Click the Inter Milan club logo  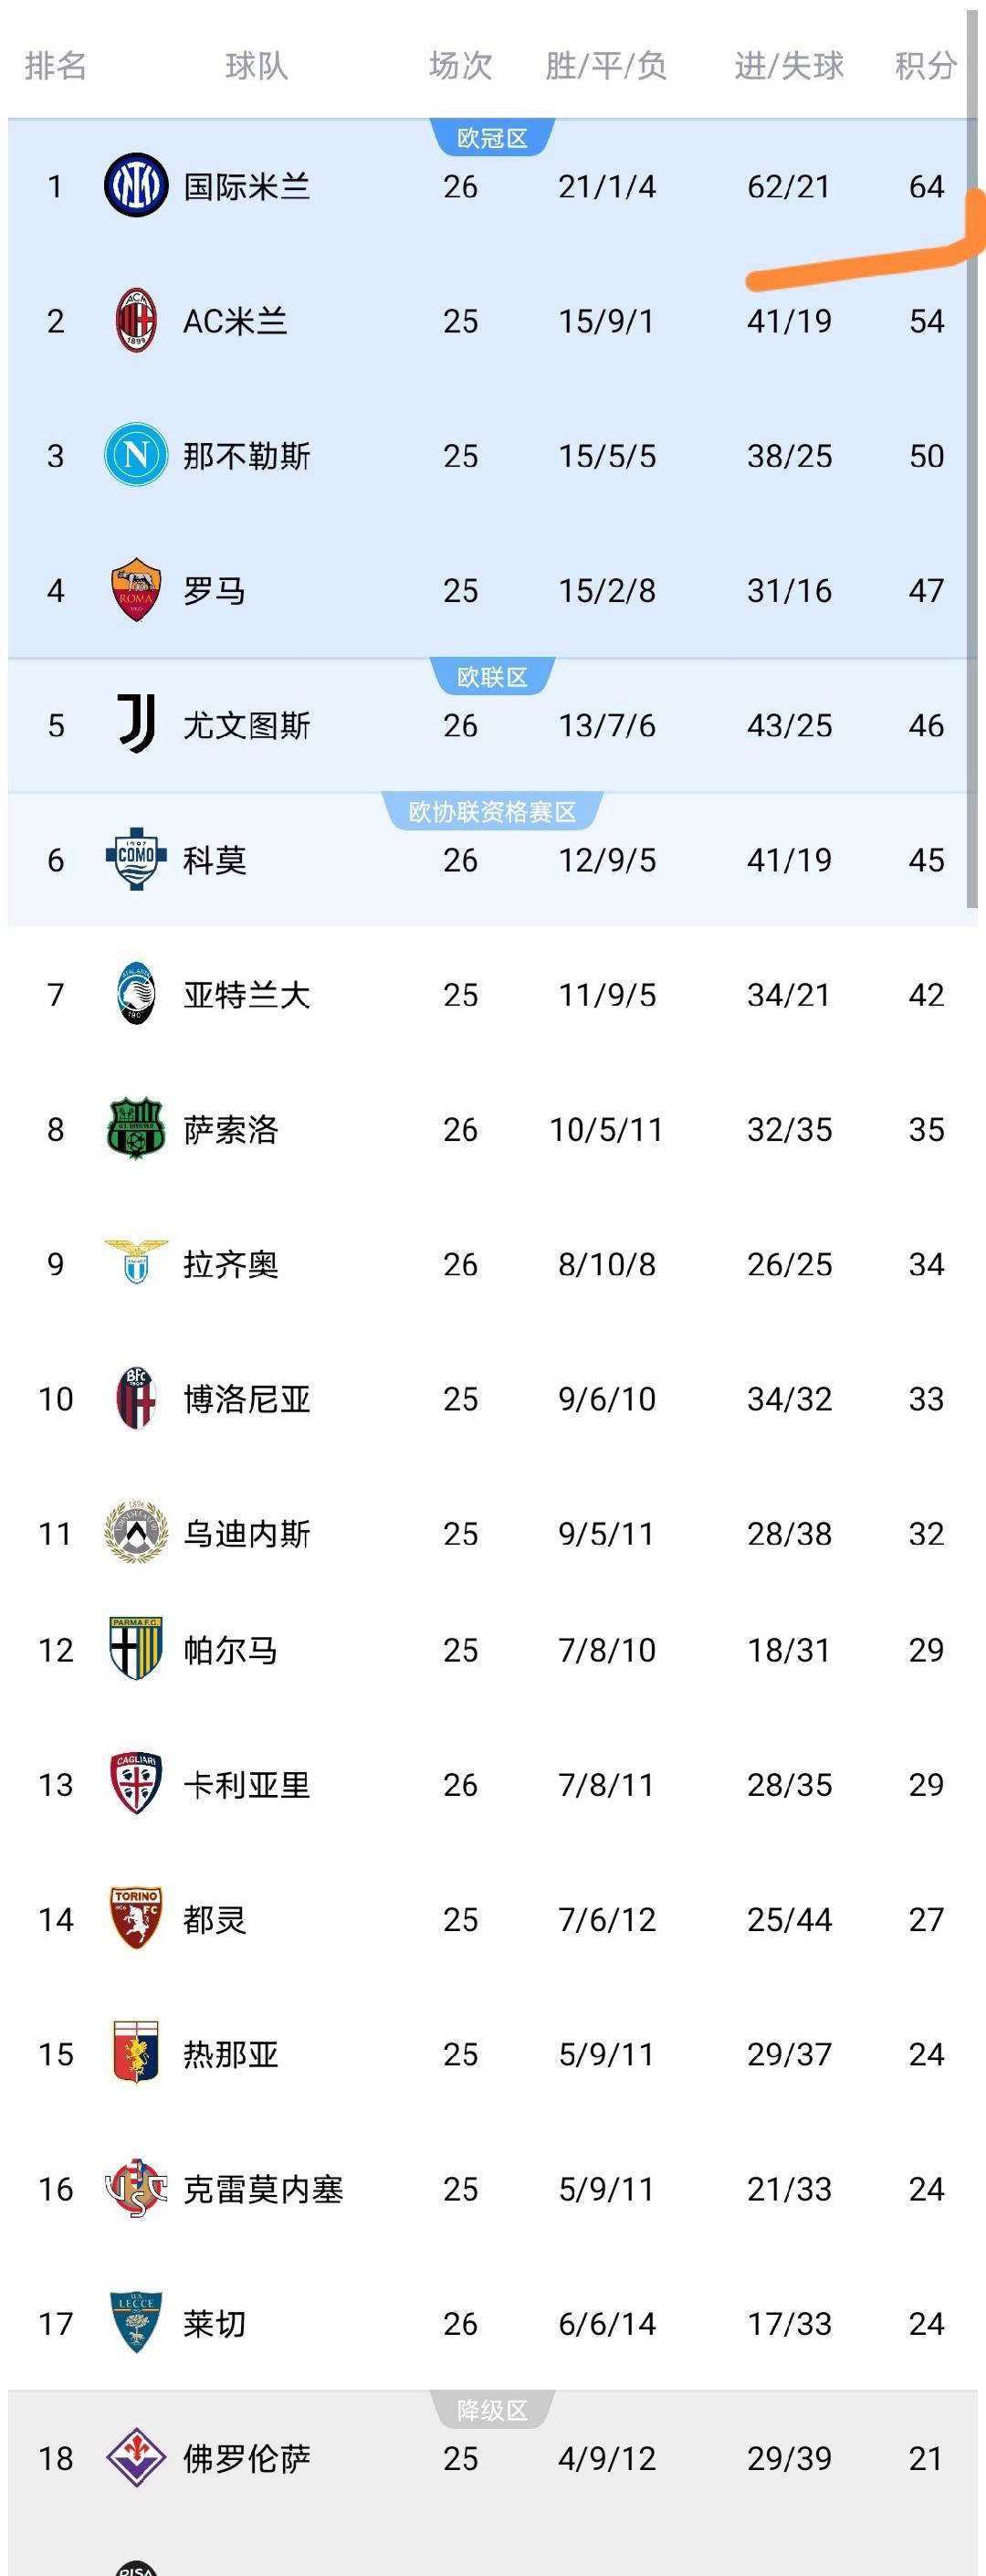pyautogui.click(x=136, y=186)
